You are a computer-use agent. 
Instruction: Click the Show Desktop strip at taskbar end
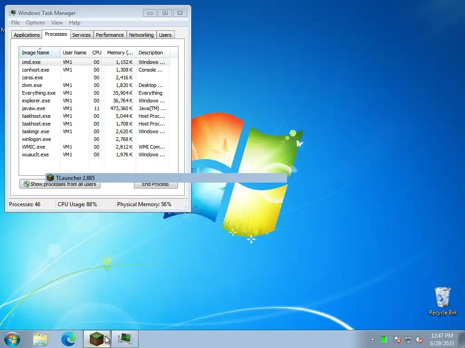click(462, 339)
